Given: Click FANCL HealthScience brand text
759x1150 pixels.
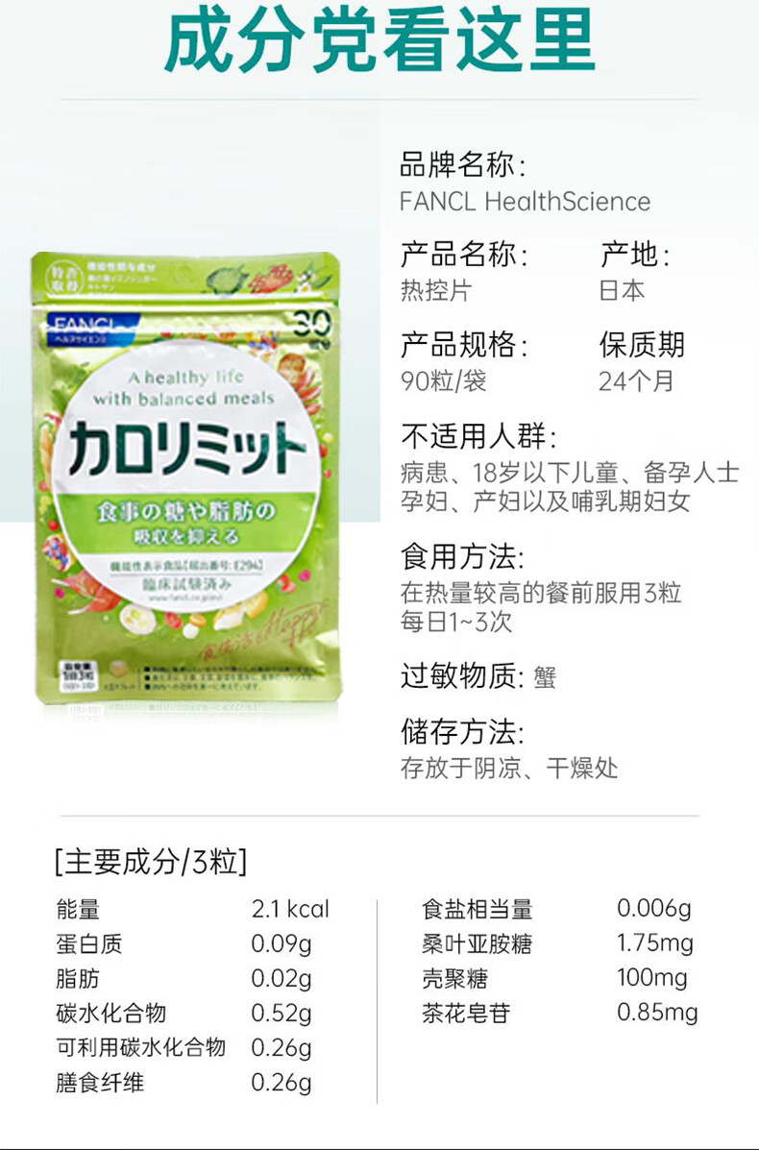Looking at the screenshot, I should (x=526, y=201).
